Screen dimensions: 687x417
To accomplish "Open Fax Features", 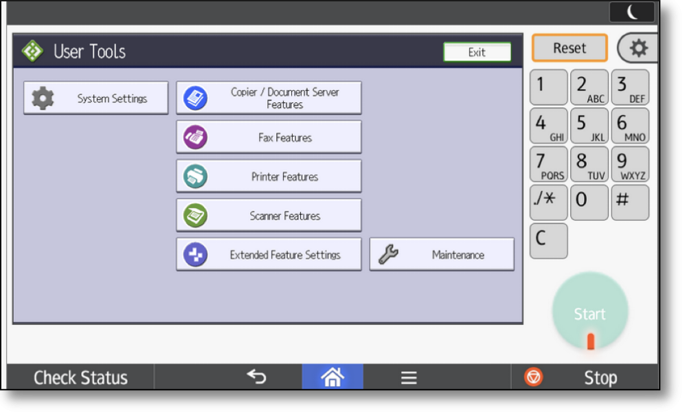I will click(269, 137).
